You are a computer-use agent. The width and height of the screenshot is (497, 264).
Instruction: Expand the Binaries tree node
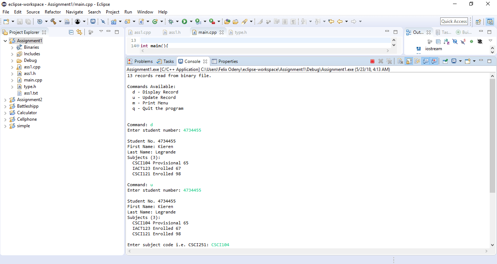pos(12,47)
